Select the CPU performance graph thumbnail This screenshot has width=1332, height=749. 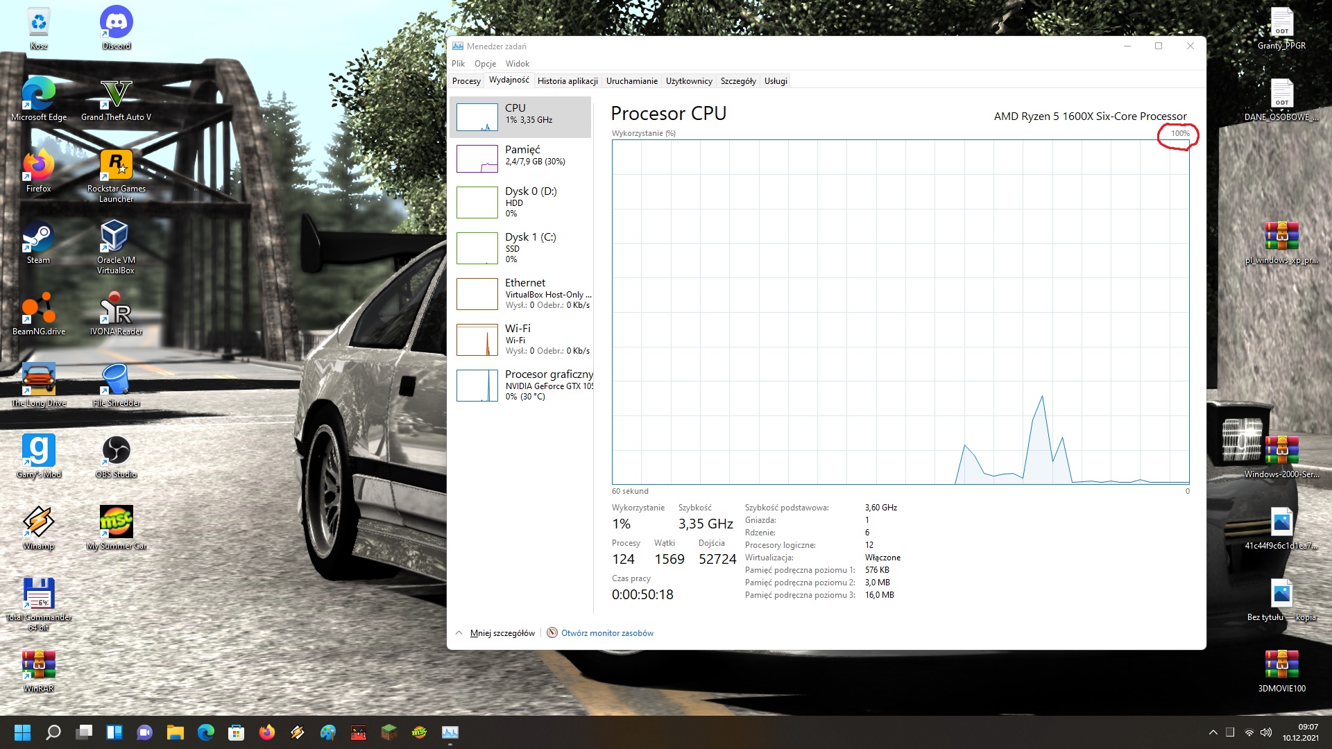point(477,117)
